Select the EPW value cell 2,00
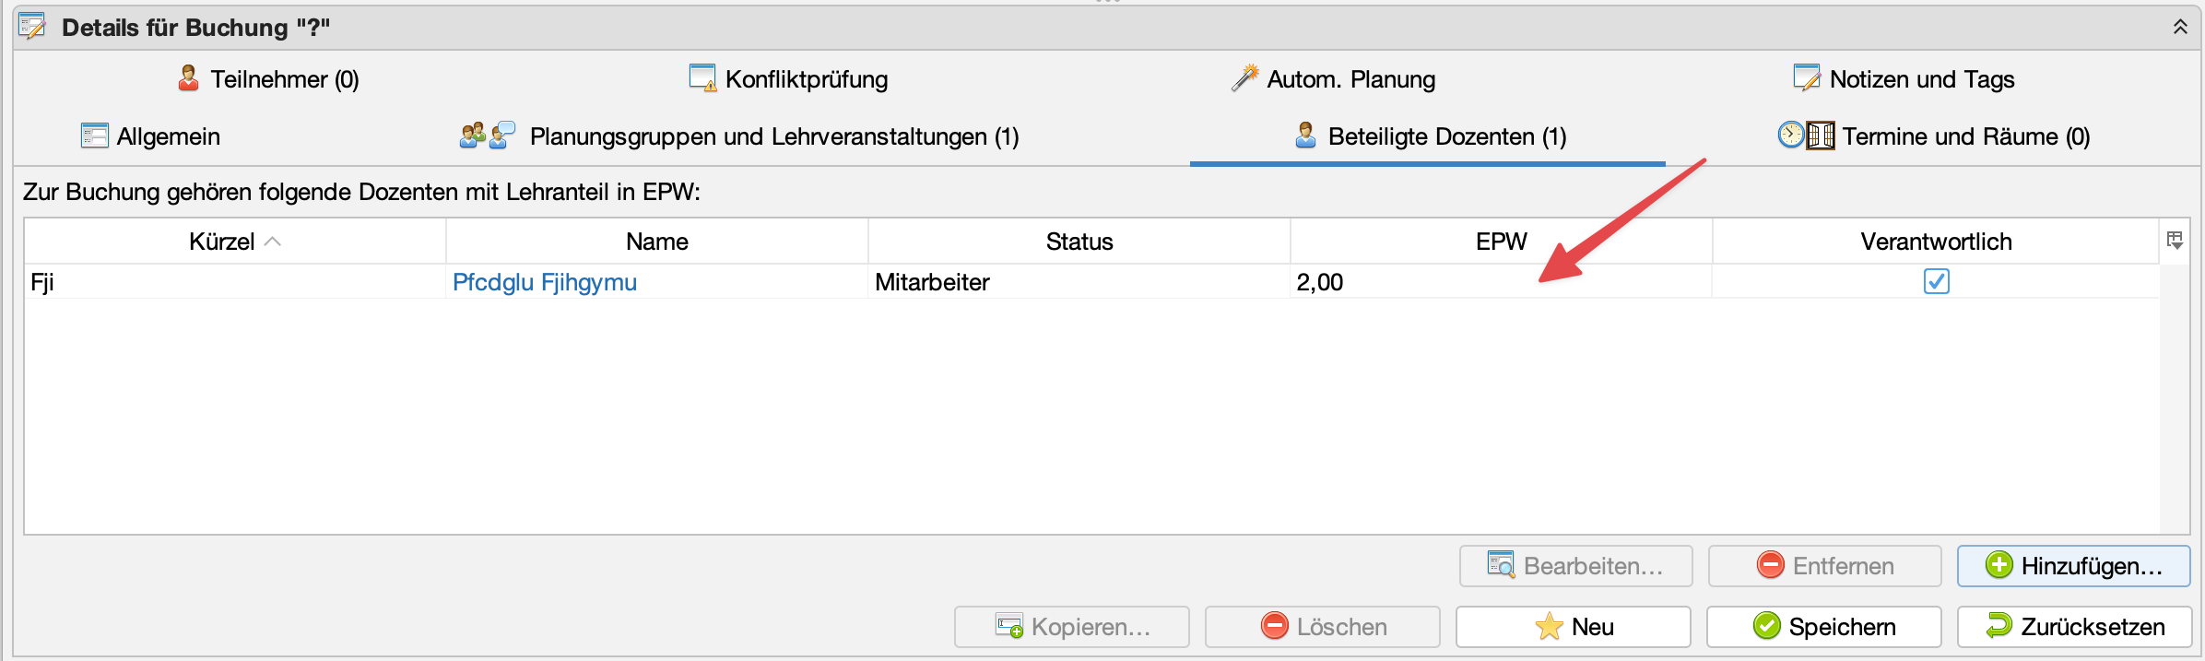This screenshot has height=661, width=2205. (1319, 282)
